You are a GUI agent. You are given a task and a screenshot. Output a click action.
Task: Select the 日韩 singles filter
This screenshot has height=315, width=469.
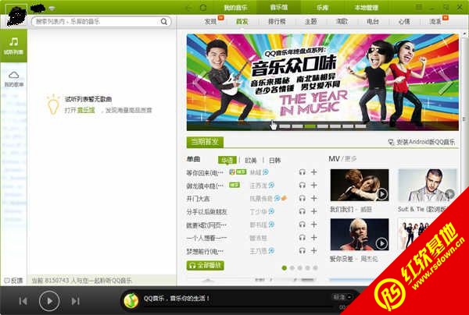tap(275, 161)
